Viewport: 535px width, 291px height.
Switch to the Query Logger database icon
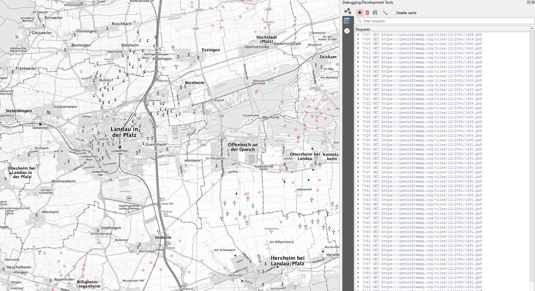click(347, 21)
